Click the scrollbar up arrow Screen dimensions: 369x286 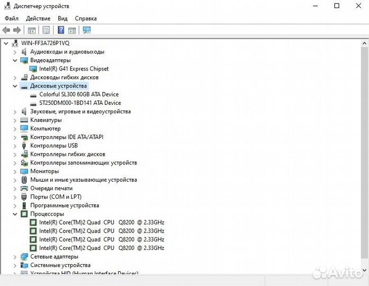point(364,43)
